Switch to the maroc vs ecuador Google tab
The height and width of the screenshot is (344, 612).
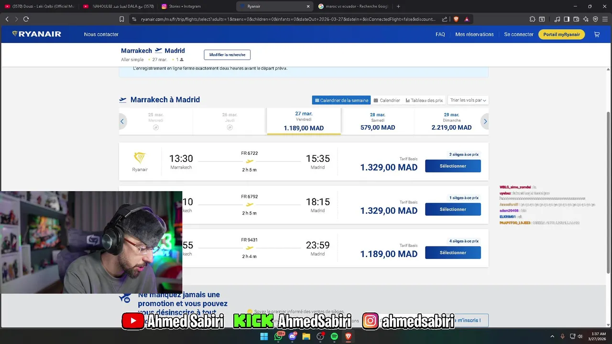click(354, 6)
